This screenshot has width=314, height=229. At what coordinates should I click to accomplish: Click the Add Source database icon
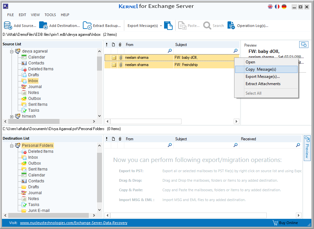tap(8, 25)
